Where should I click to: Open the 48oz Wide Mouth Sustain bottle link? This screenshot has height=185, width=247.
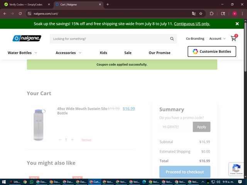82,111
